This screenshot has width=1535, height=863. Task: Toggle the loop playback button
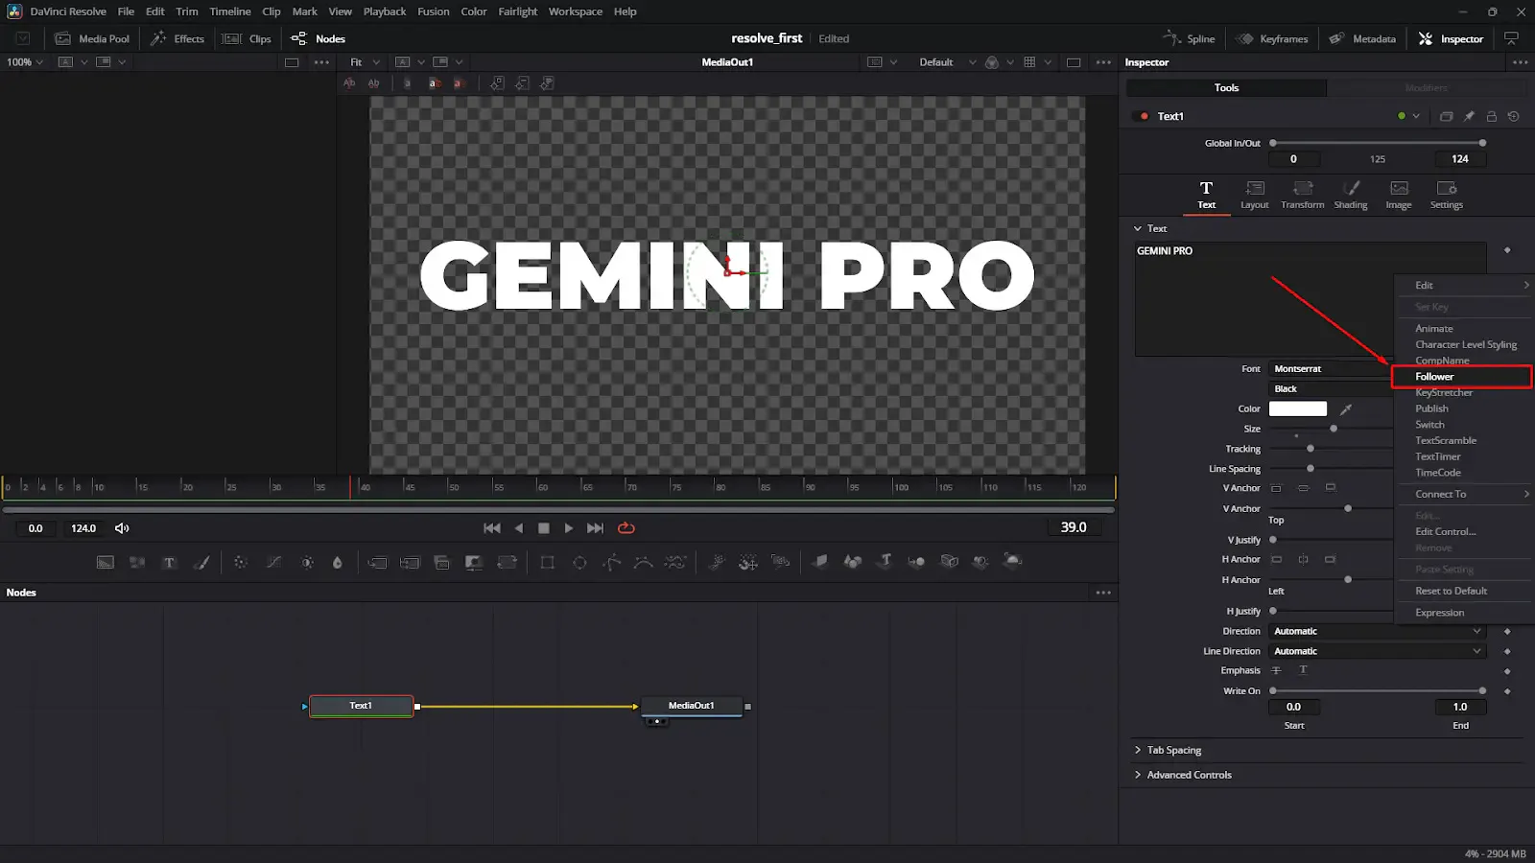[626, 527]
